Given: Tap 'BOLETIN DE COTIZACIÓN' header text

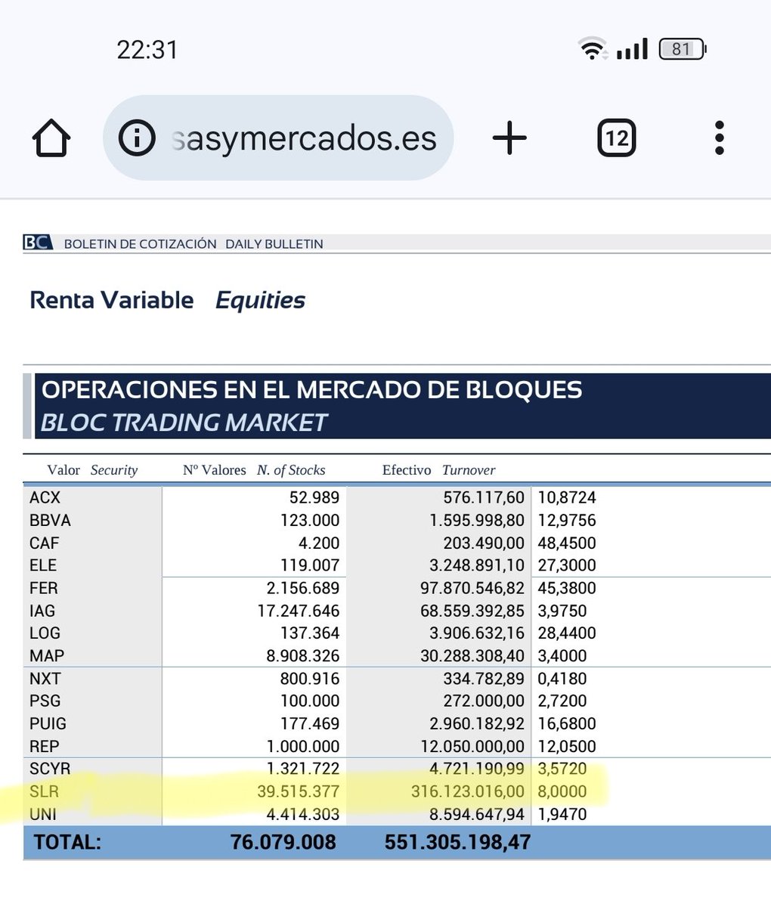Looking at the screenshot, I should coord(140,244).
